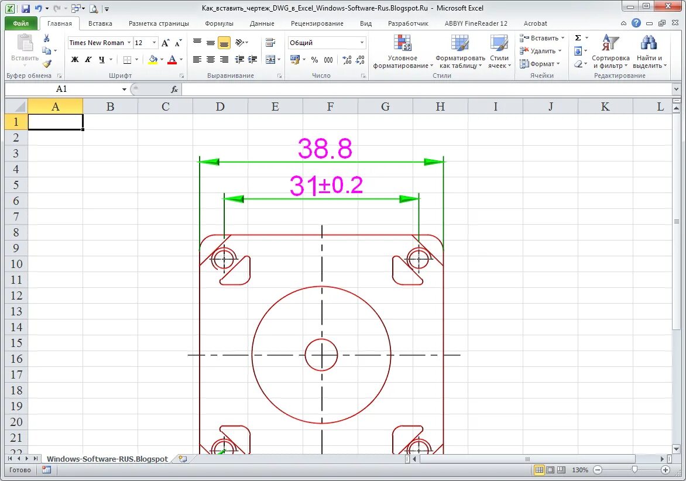Open the font size dropdown showing 12
Screen dimensions: 686x481
154,42
